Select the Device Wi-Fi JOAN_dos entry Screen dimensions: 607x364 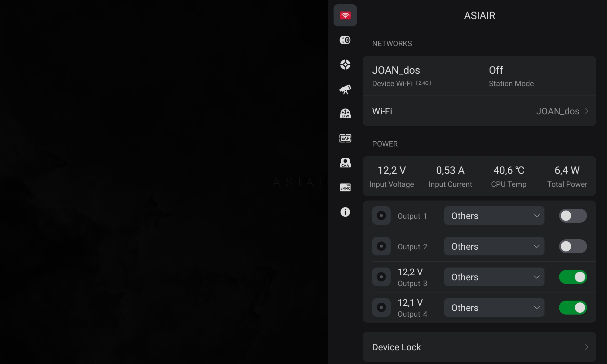(x=401, y=76)
